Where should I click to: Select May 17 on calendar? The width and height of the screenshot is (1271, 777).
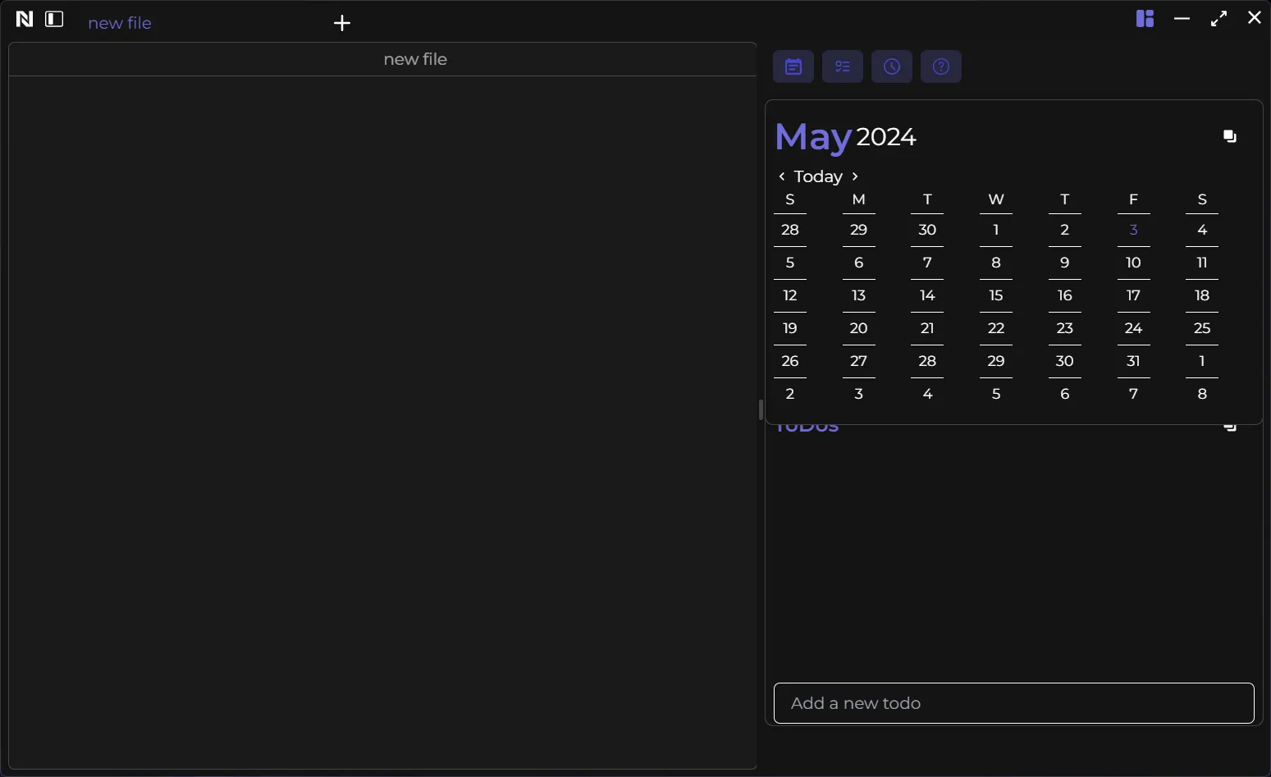click(1133, 295)
